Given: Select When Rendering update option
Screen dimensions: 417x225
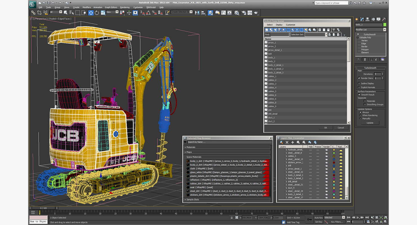Looking at the screenshot, I should [360, 115].
